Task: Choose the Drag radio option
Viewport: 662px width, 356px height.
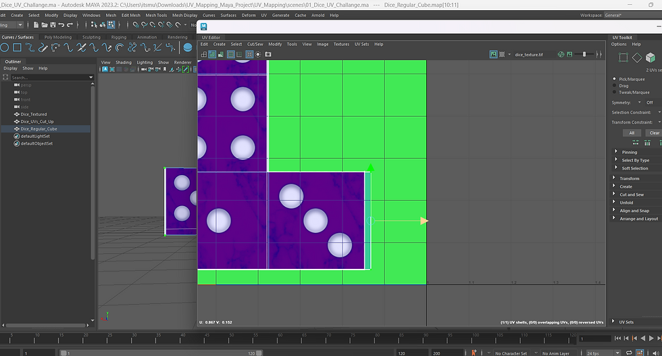Action: 614,86
